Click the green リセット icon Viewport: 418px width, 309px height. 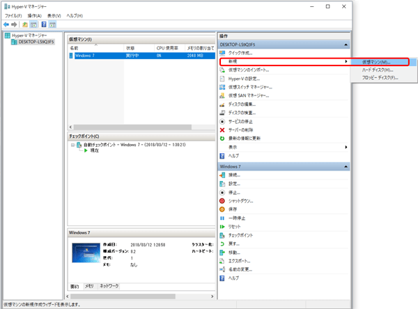tap(222, 227)
